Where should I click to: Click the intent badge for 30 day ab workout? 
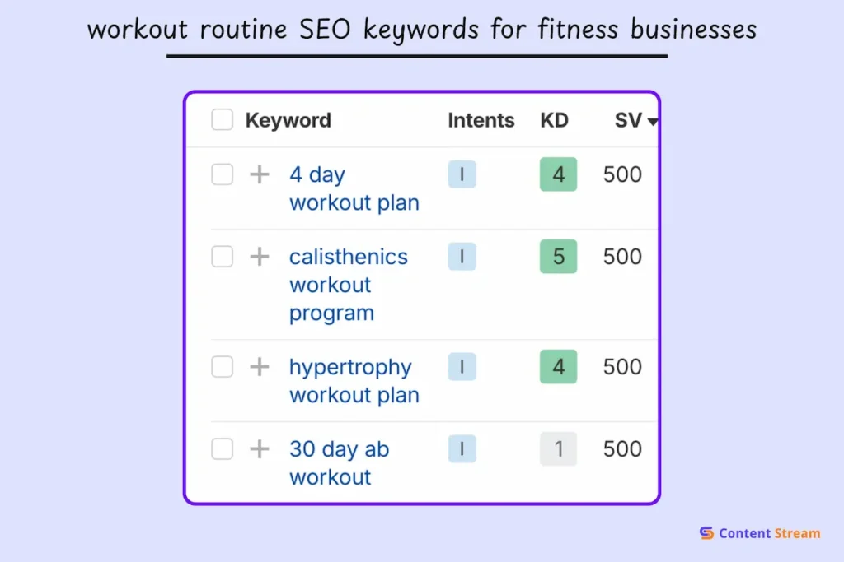[462, 449]
